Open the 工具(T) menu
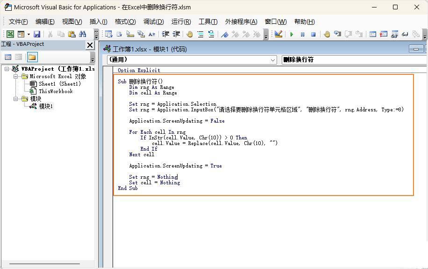The image size is (428, 269). (x=208, y=22)
